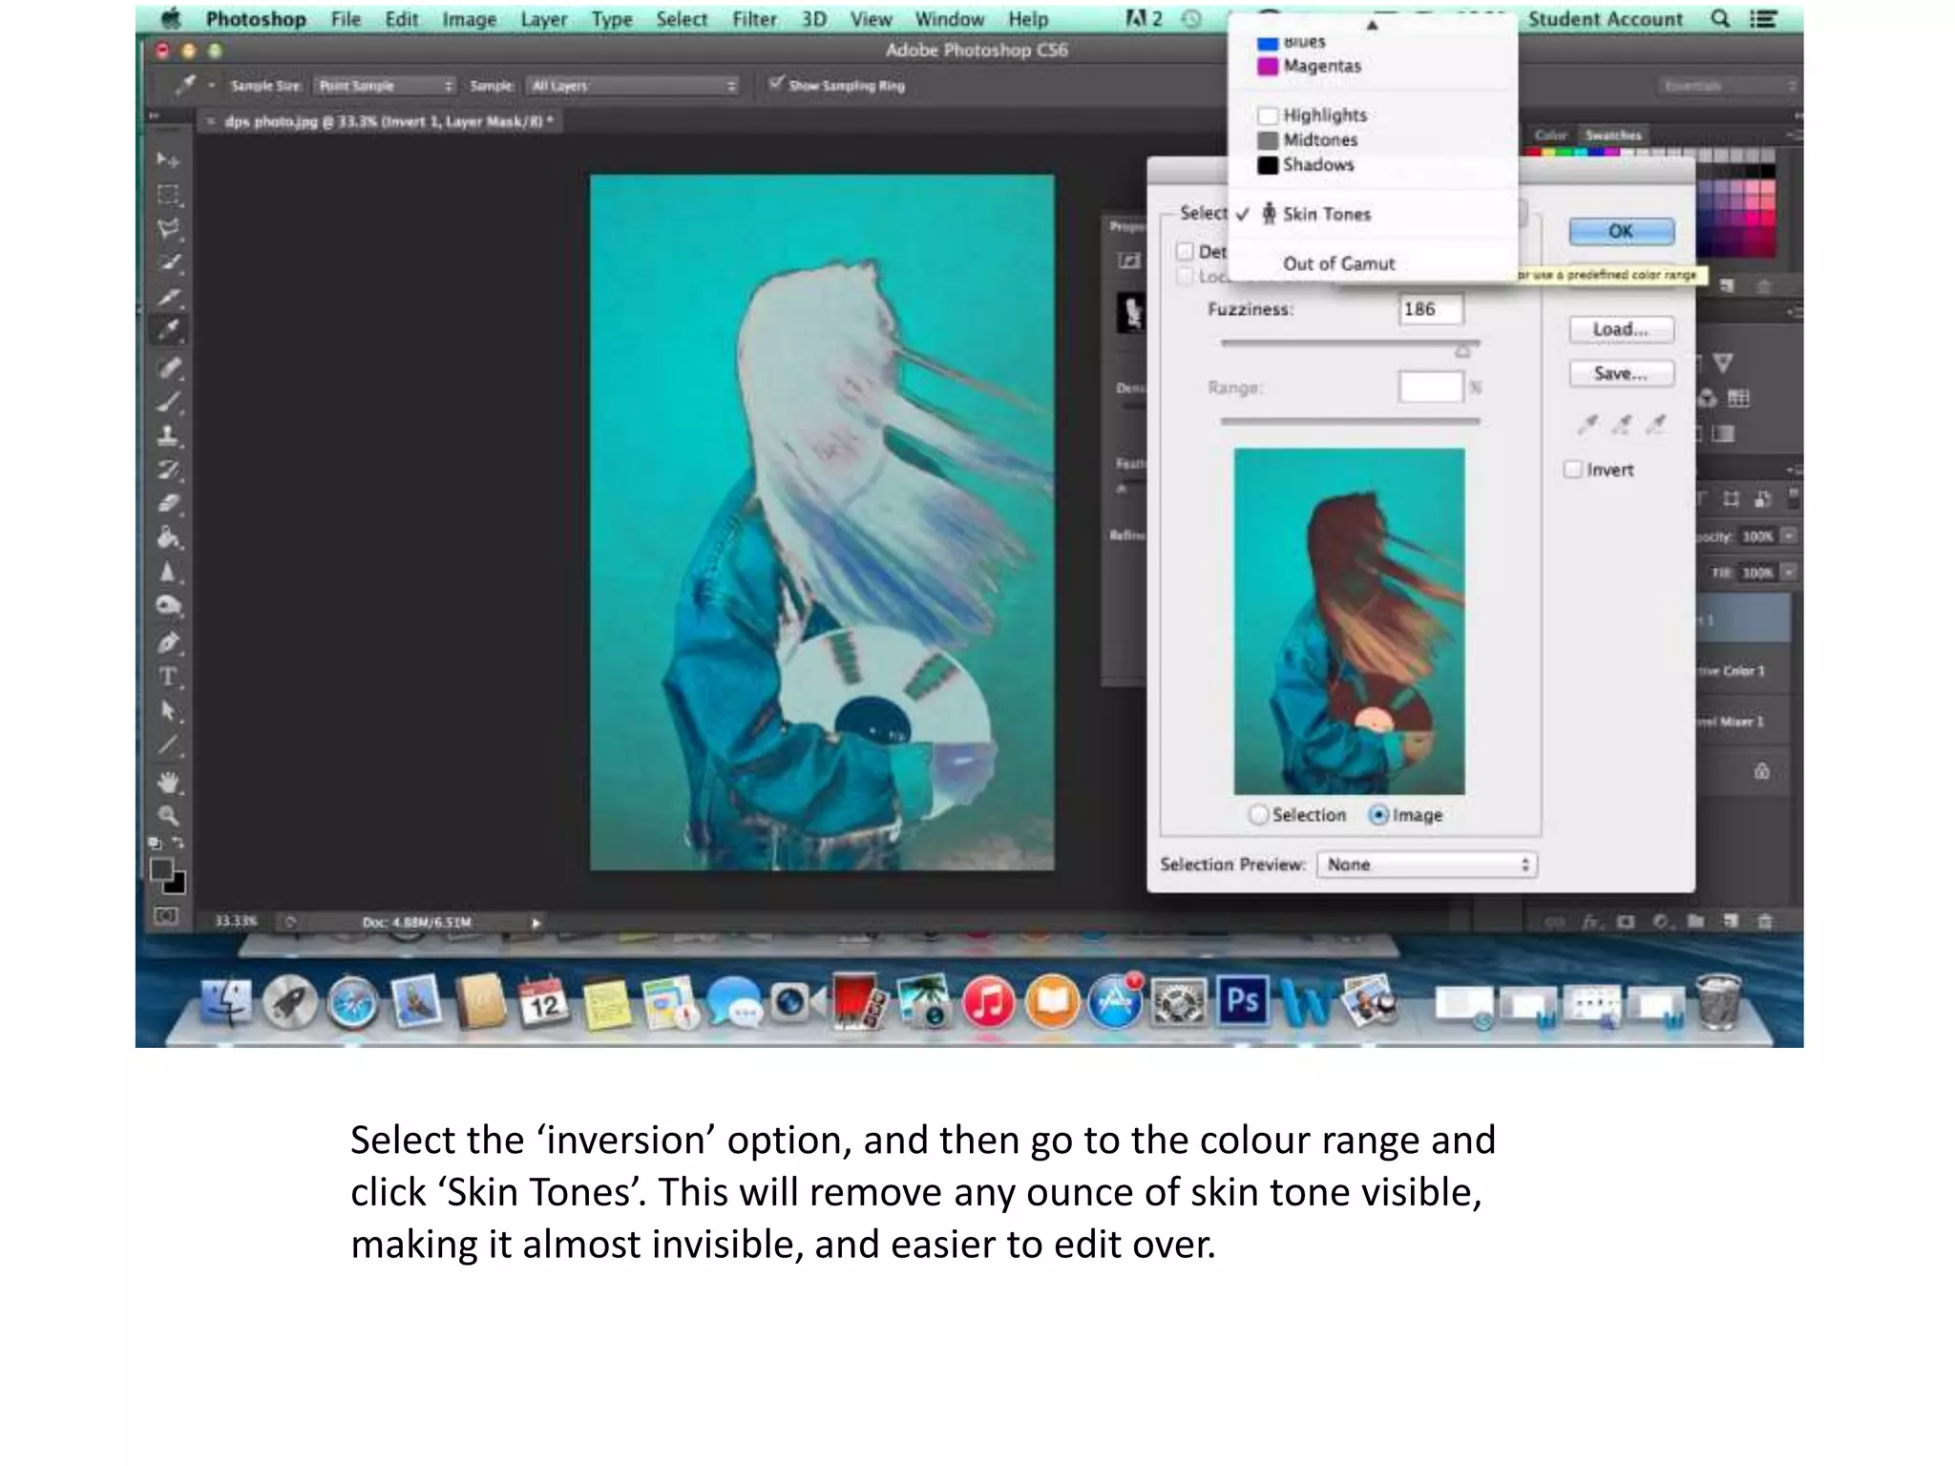The width and height of the screenshot is (1955, 1466).
Task: Click the foreground color swatch
Action: (161, 869)
